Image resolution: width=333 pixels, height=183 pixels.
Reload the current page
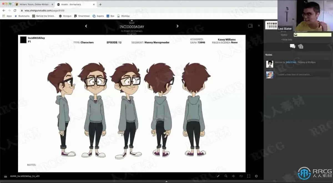click(x=15, y=11)
